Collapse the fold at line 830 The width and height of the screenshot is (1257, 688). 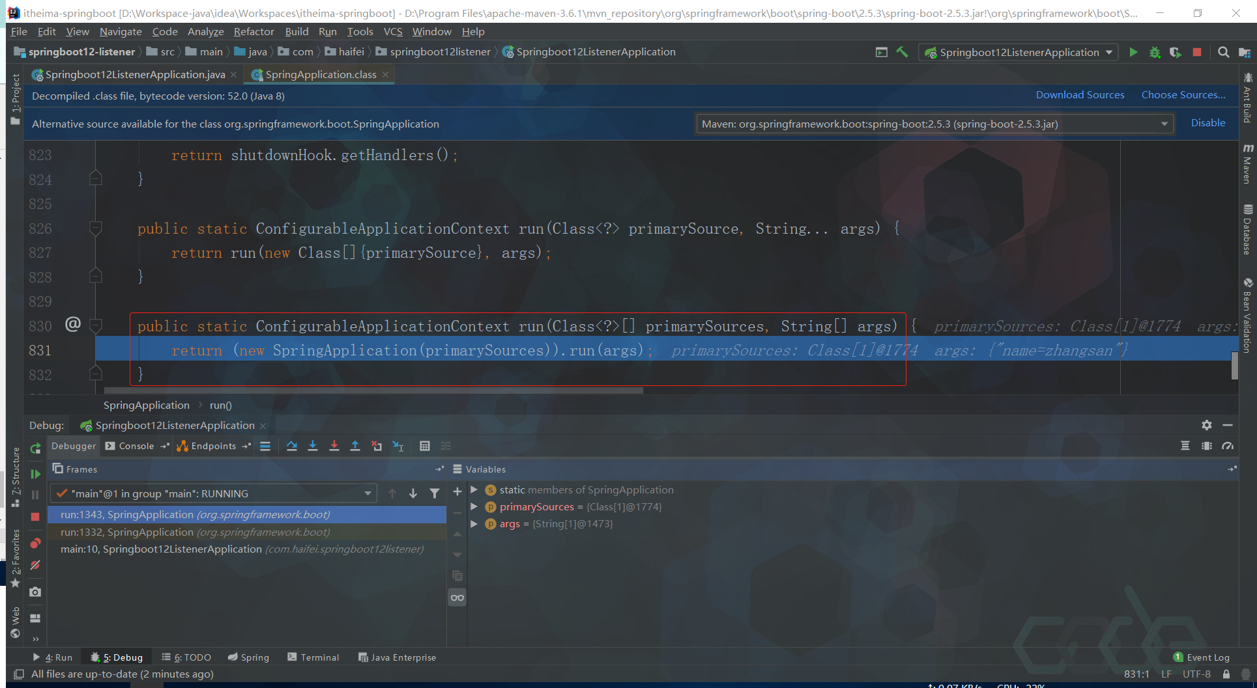coord(96,325)
